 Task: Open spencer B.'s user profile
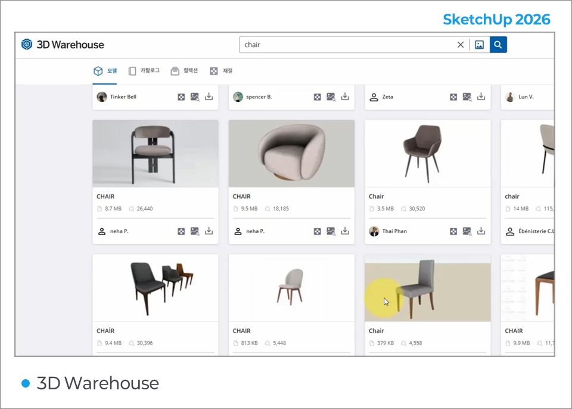pyautogui.click(x=253, y=97)
